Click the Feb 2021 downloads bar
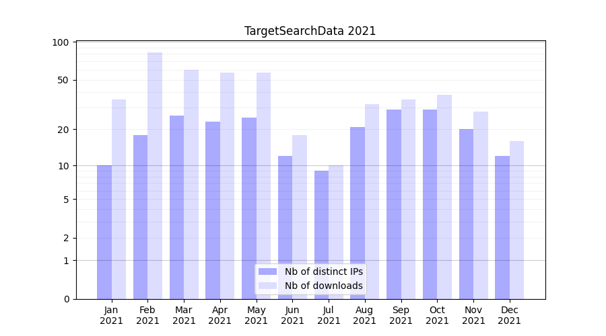 coord(155,175)
